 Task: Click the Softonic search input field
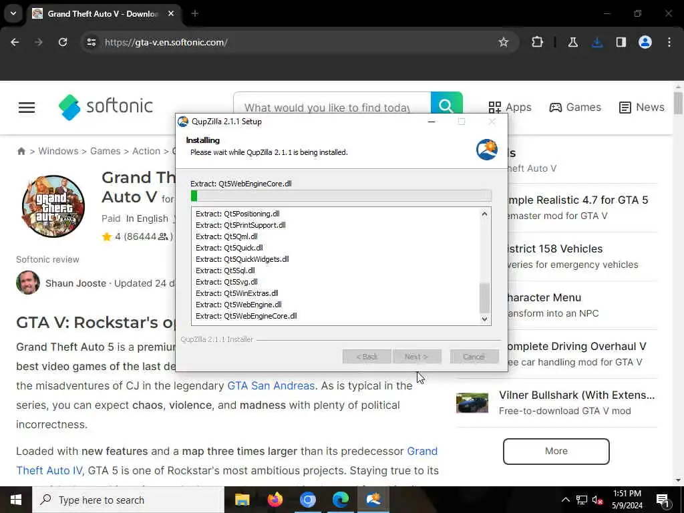(x=332, y=108)
